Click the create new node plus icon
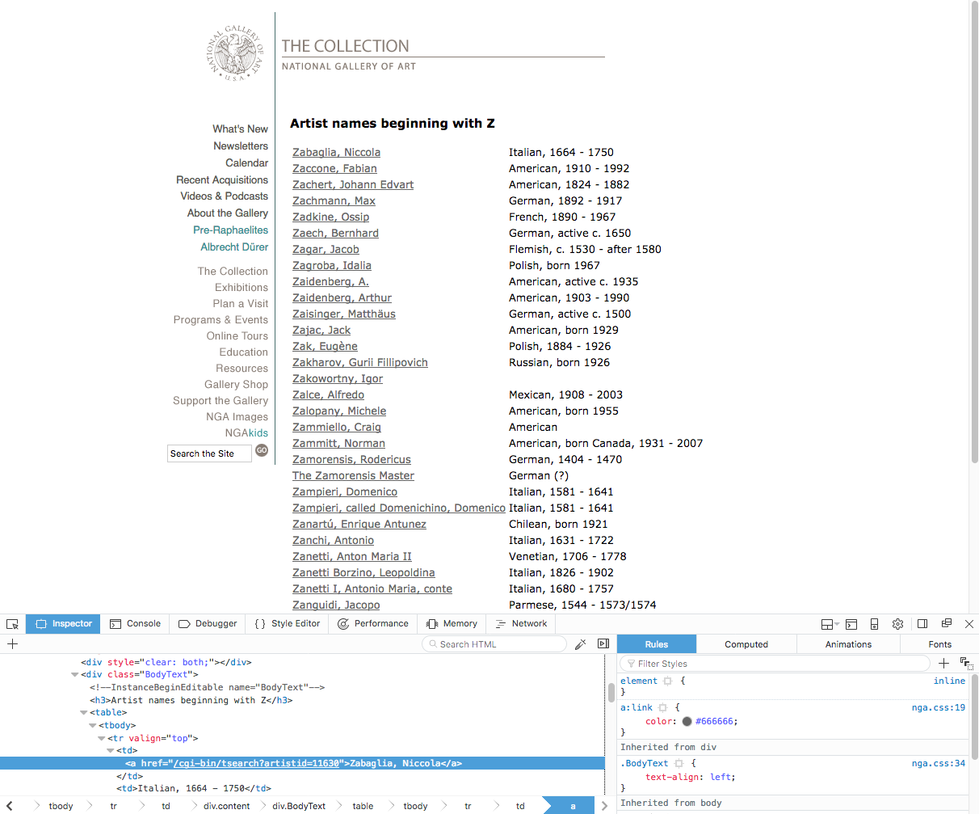 pos(12,644)
